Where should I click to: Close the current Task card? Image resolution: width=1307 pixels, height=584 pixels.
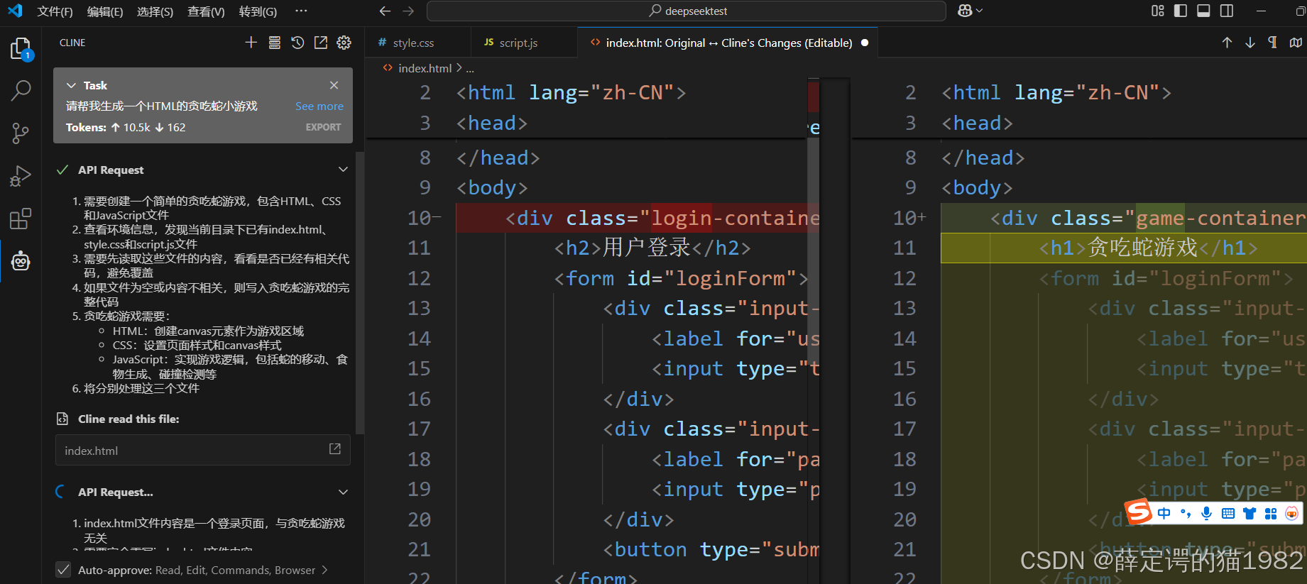(334, 85)
